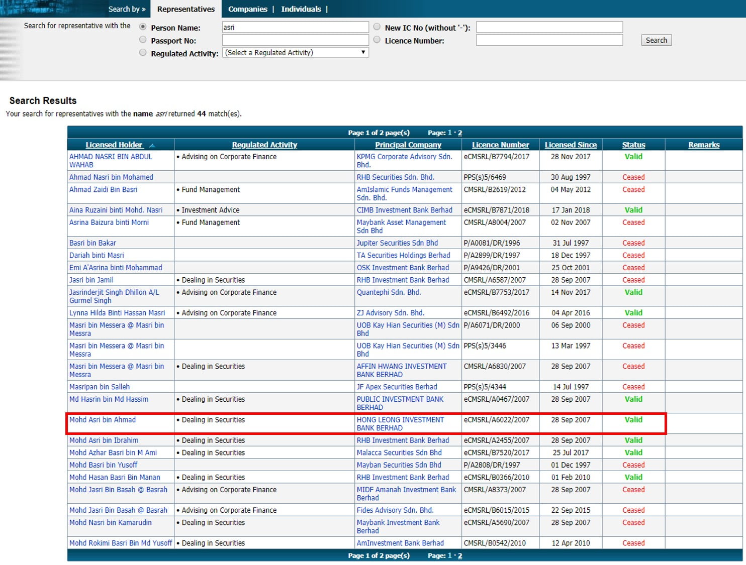
Task: Open Asrina Baizura binti Morni record
Action: [x=109, y=222]
